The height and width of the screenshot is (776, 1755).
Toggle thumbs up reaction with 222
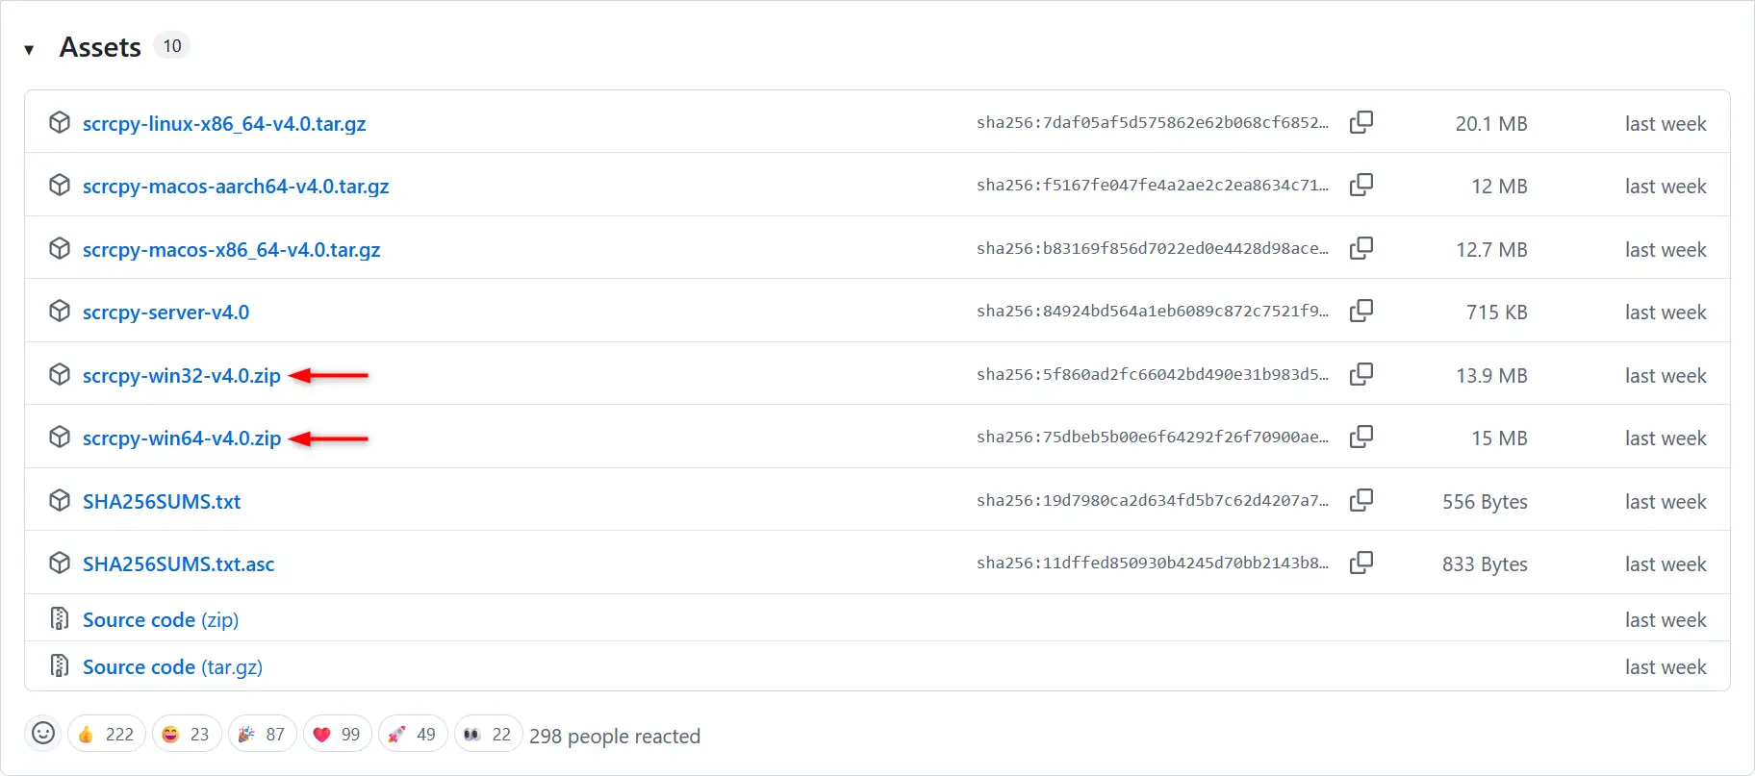107,734
